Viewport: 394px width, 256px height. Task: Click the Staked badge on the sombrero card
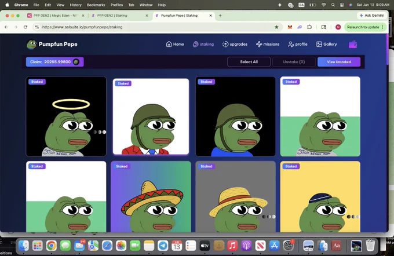(122, 166)
